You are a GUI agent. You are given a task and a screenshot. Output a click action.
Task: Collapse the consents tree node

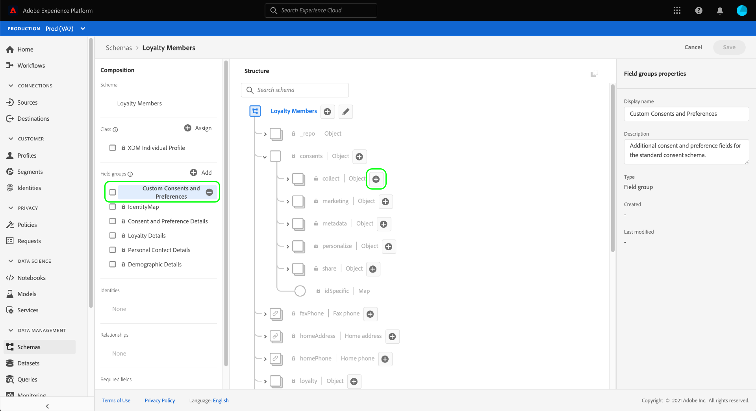click(265, 157)
